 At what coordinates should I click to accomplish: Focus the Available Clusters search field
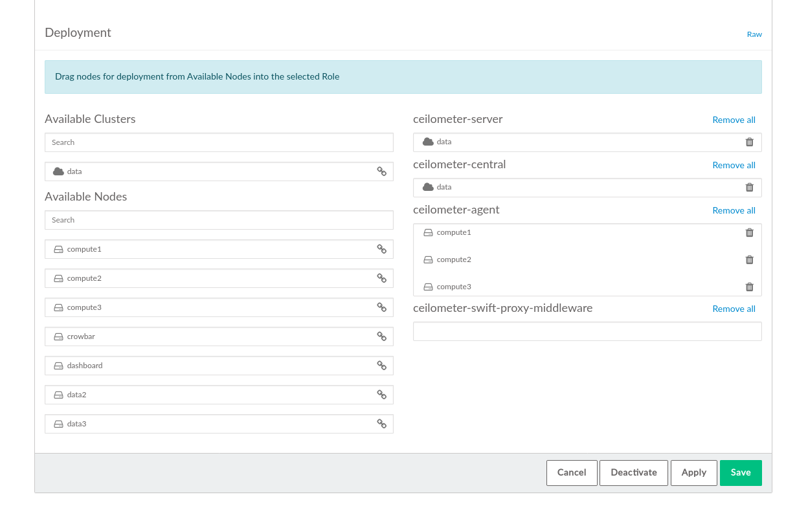219,142
